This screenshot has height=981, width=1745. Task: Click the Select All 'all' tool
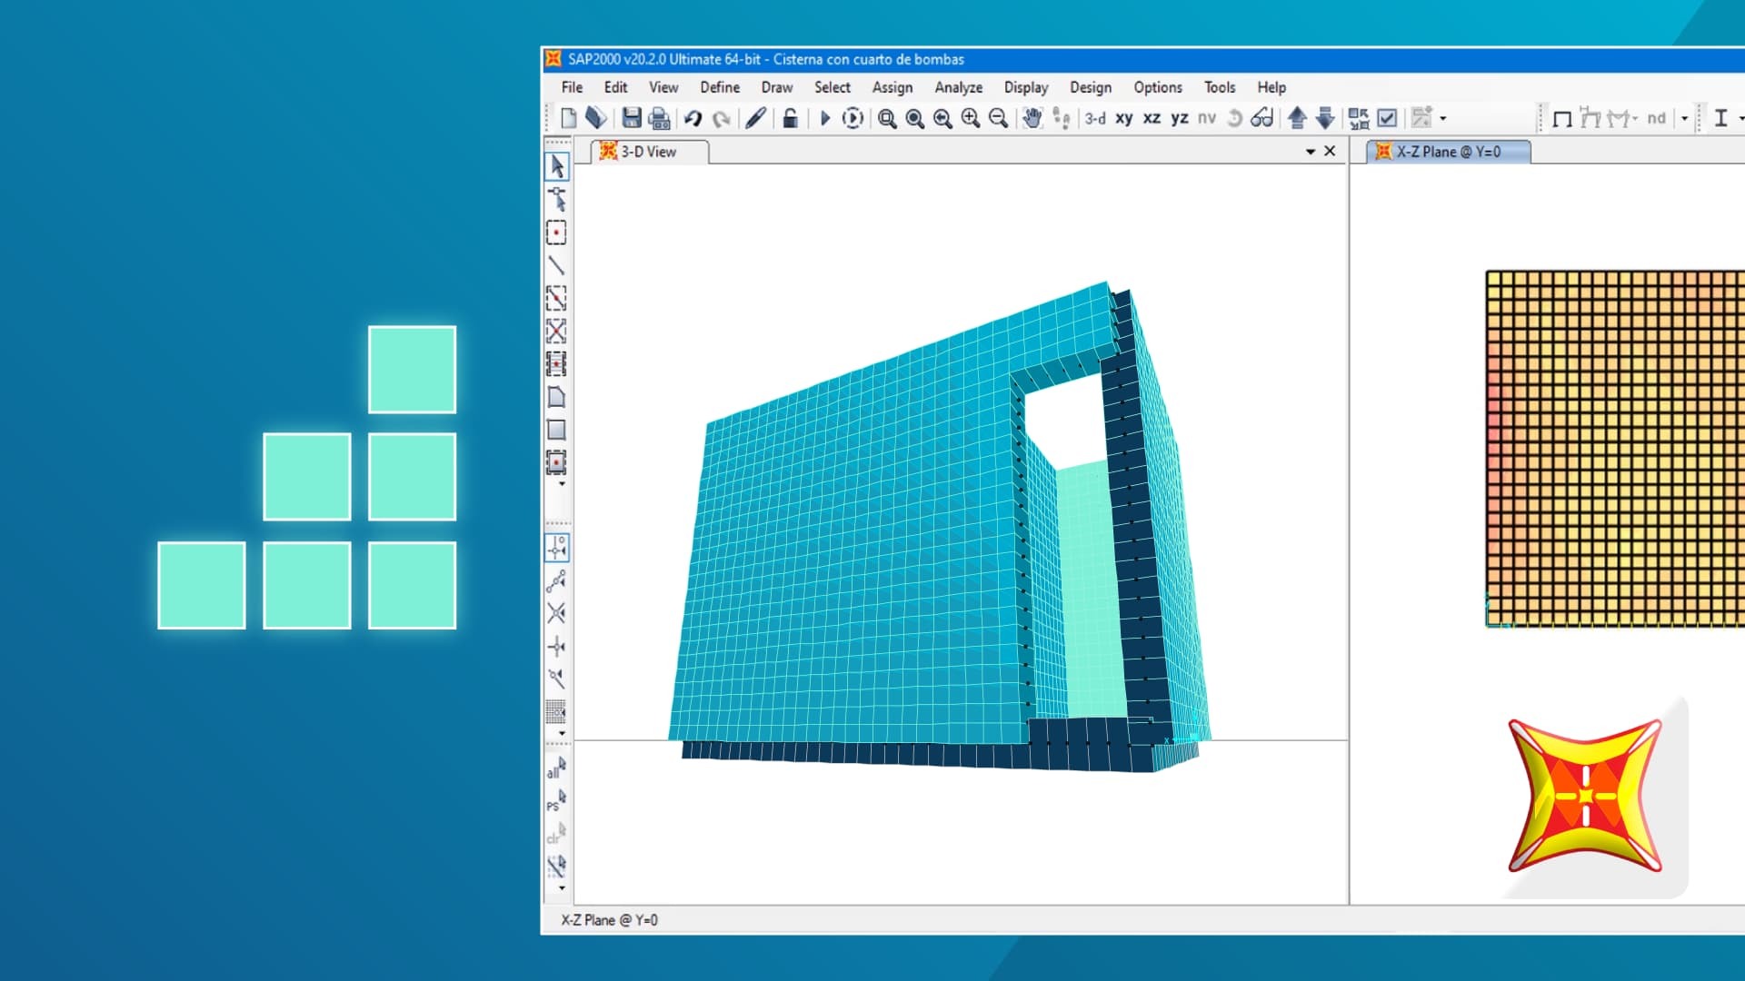(555, 768)
